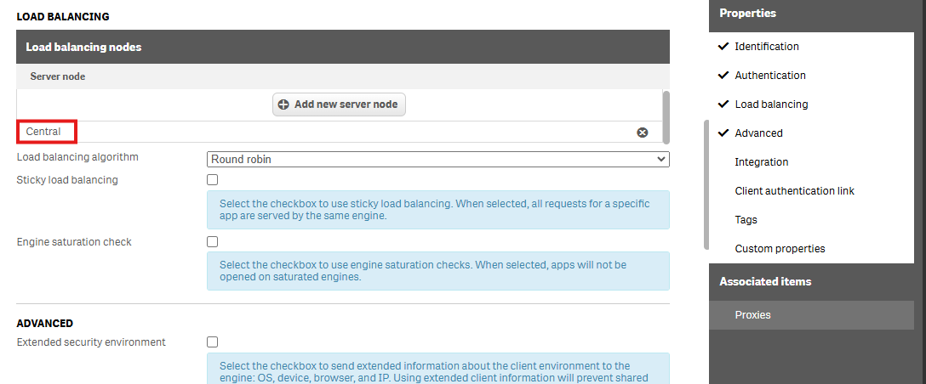Select the Integration properties section
The image size is (926, 384).
761,162
